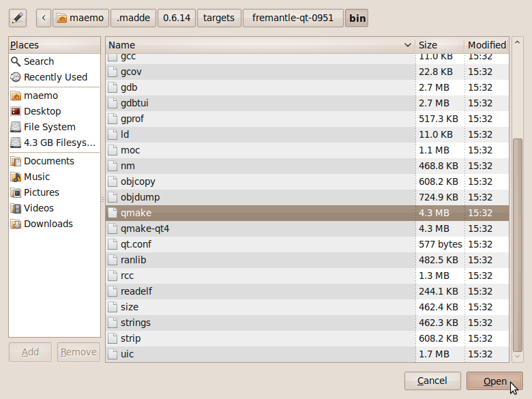Click the sort arrow in the Name column header
The height and width of the screenshot is (399, 532).
click(407, 45)
